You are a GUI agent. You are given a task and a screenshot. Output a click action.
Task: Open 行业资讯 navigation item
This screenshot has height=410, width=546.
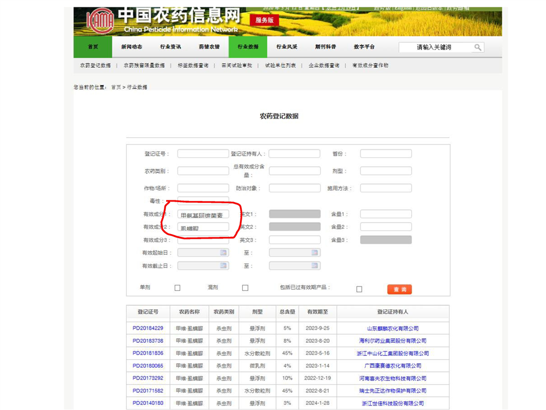[170, 47]
